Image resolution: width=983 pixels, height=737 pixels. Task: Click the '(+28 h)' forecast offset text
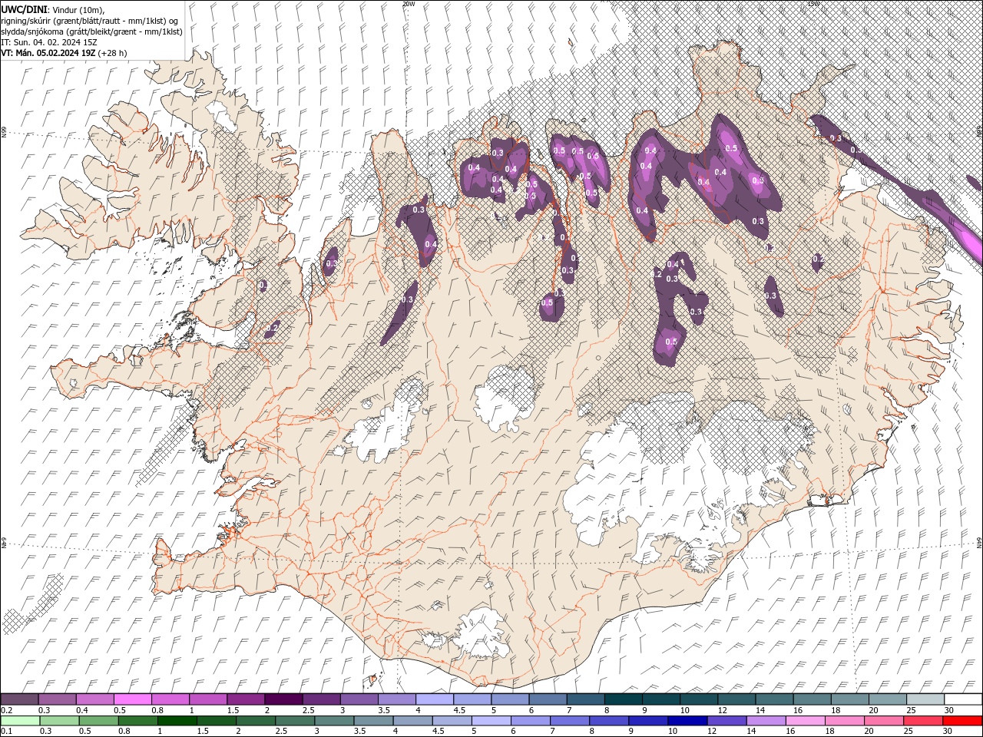click(113, 53)
